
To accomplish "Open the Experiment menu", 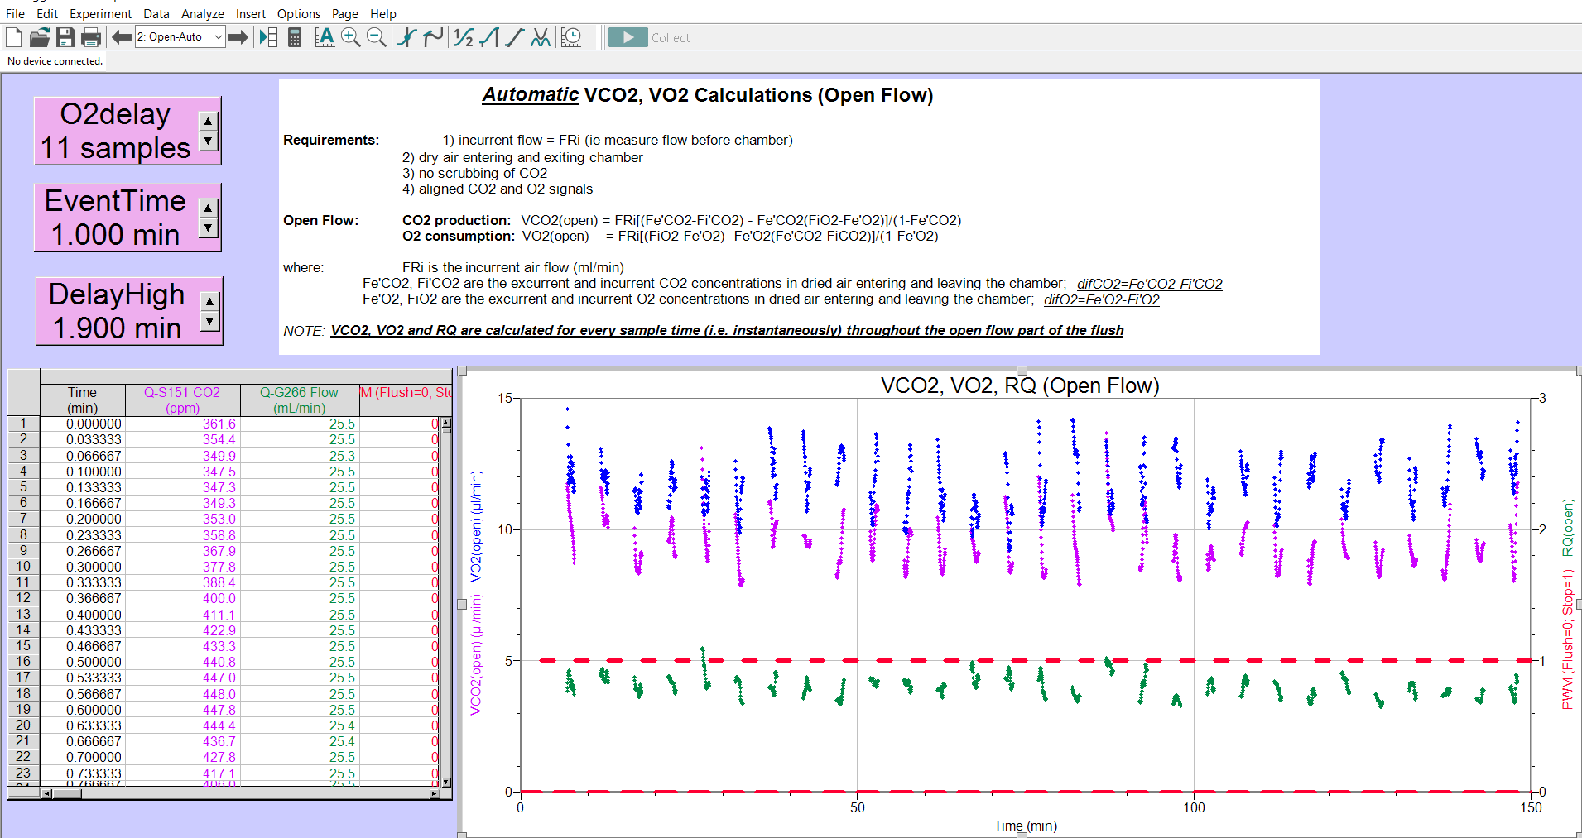I will pyautogui.click(x=100, y=14).
